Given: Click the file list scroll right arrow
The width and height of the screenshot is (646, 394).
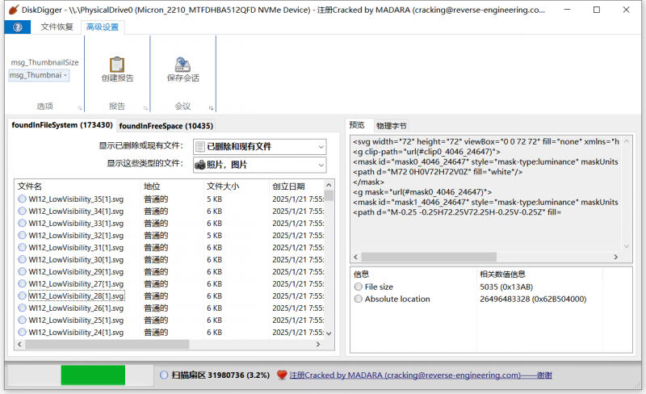Looking at the screenshot, I should coord(318,344).
